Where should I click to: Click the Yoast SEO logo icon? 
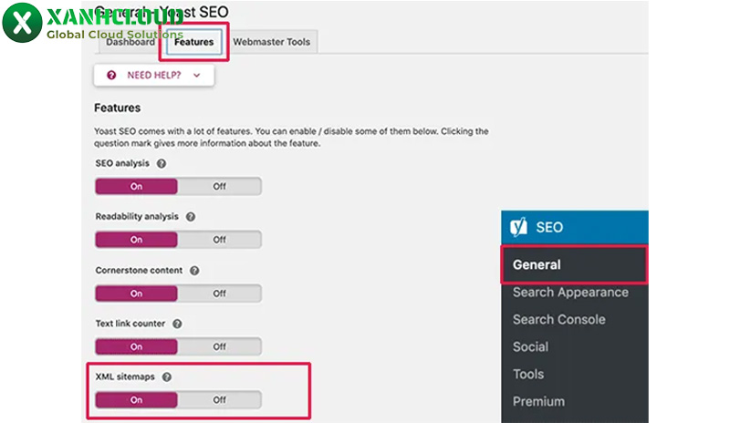(x=518, y=227)
